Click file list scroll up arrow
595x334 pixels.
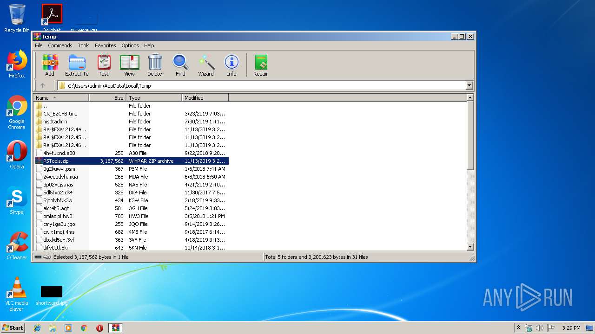470,97
